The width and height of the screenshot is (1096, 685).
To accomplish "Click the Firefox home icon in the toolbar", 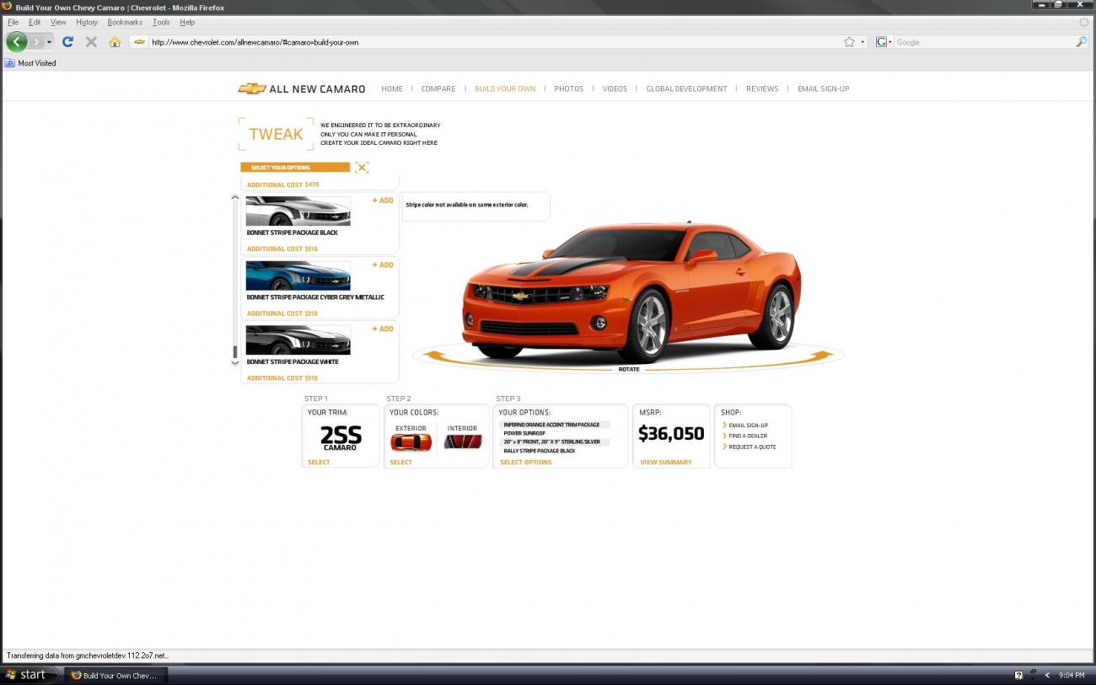I will tap(115, 41).
